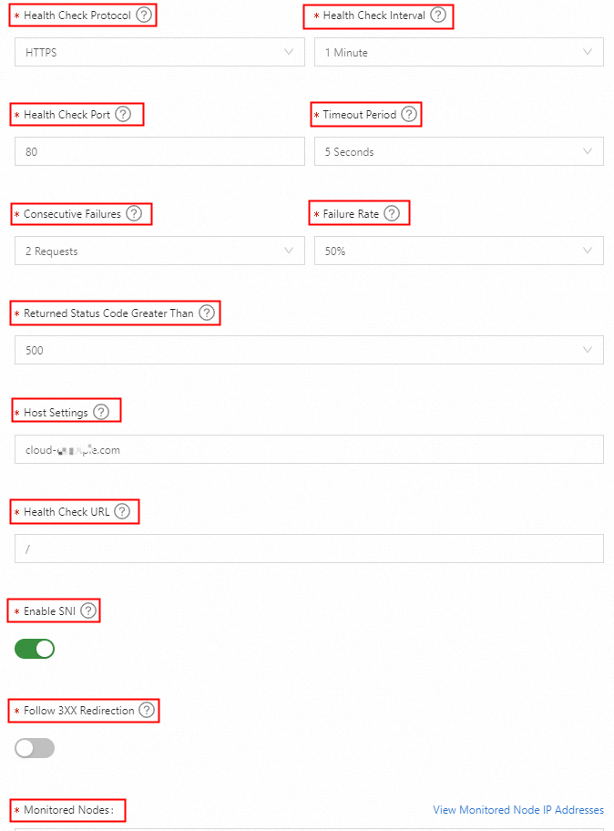
Task: Click help icon next to Health Check Port
Action: click(x=123, y=114)
